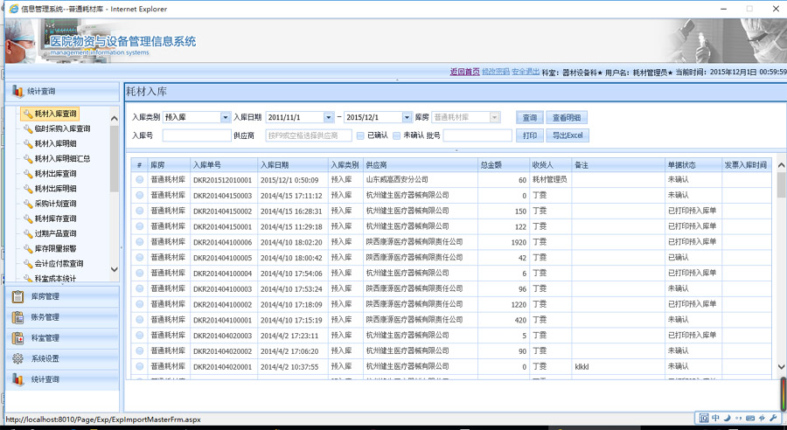This screenshot has width=787, height=430.
Task: Click the 耗材入库明细汇总 wrench icon
Action: 28,159
